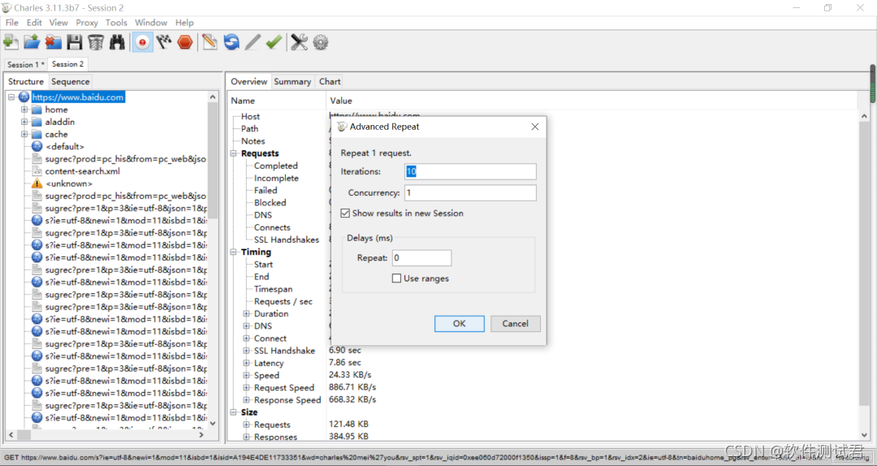Expand the Latency row

coord(246,363)
